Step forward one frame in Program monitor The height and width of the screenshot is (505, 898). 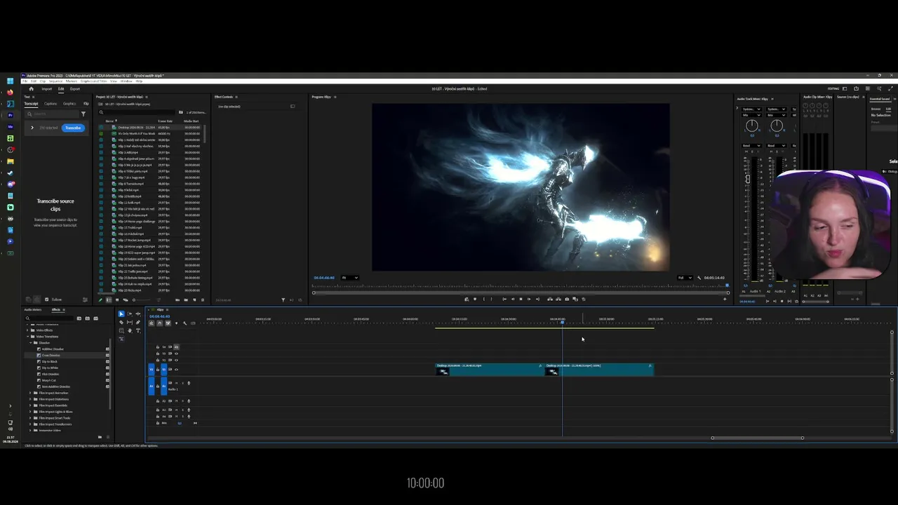[529, 299]
